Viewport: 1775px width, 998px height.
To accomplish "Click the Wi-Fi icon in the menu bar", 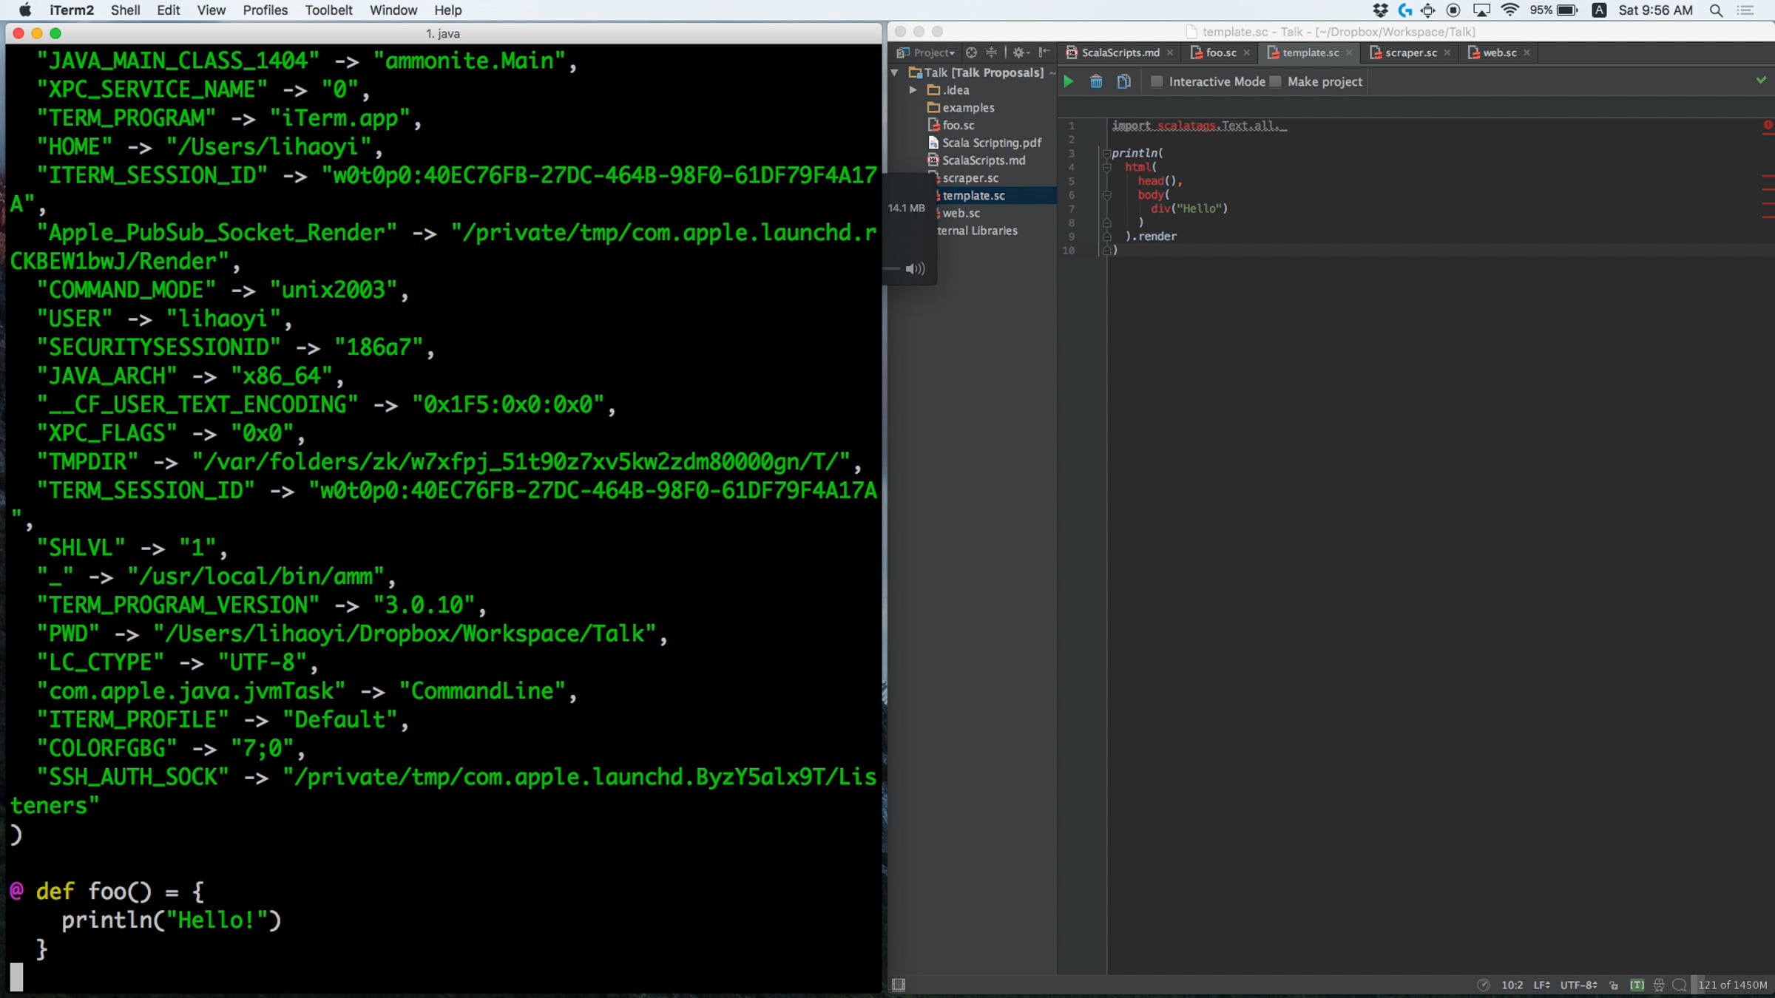I will click(1509, 10).
